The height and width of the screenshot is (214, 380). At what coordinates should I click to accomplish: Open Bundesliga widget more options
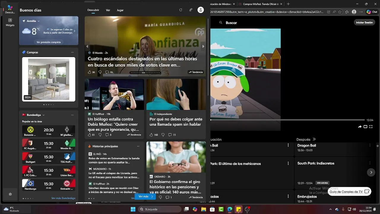coord(72,115)
